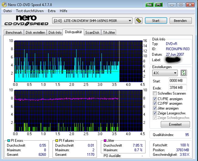Switch to the ScanDisk tab
The image size is (198, 161).
click(92, 32)
